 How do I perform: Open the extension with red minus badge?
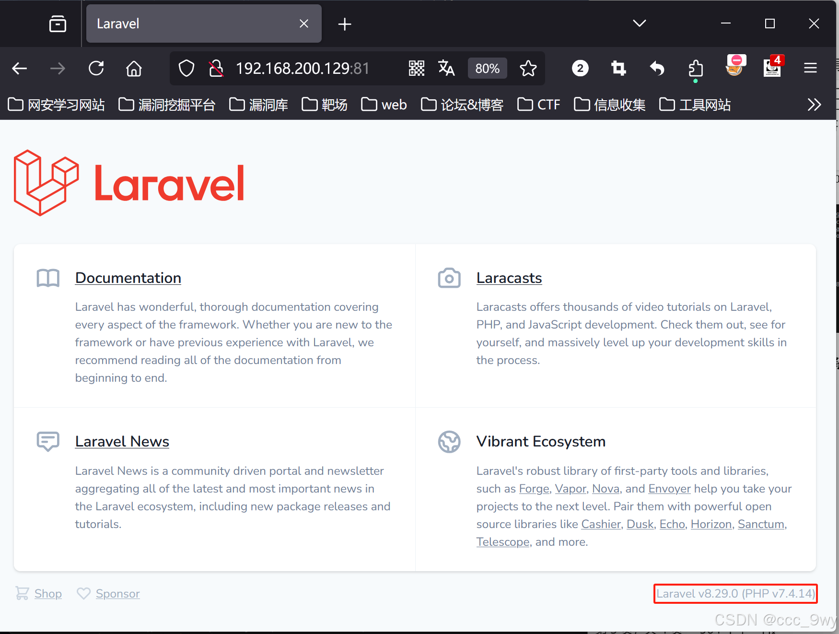pos(735,66)
